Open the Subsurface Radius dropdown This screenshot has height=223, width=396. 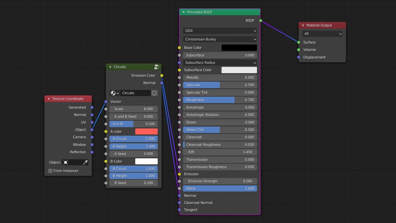(x=220, y=62)
